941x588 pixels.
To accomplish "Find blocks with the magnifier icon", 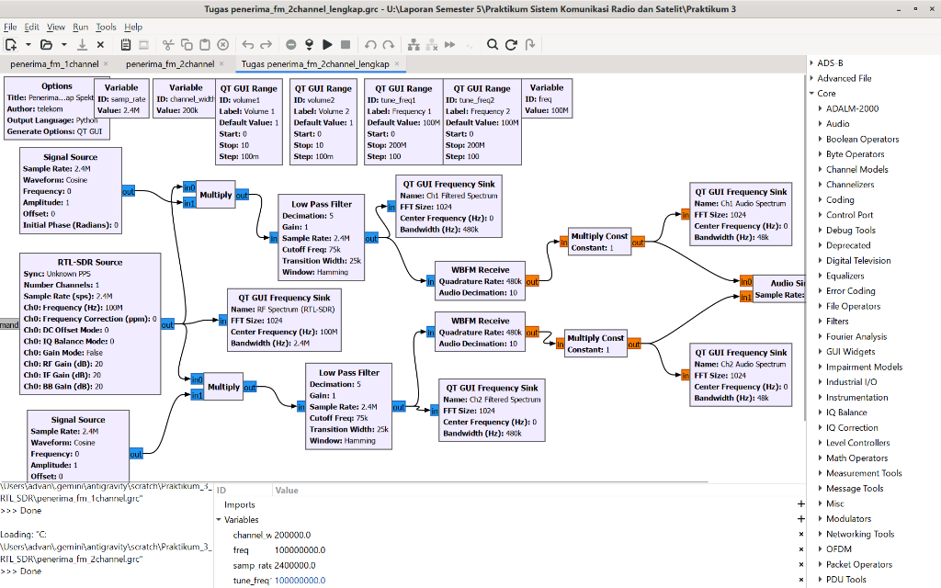I will (x=493, y=44).
